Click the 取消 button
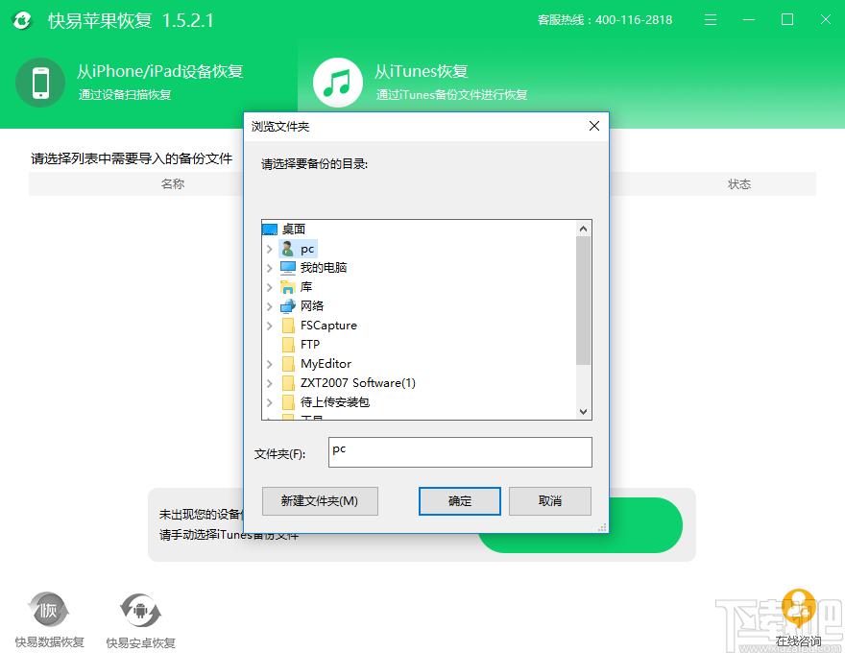 click(x=550, y=501)
